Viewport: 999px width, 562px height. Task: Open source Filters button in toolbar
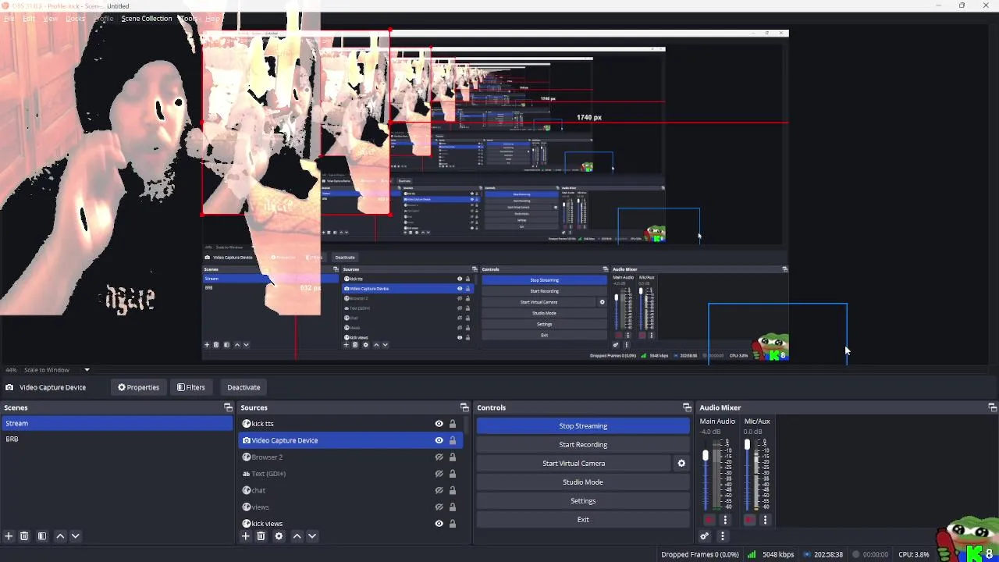coord(190,387)
